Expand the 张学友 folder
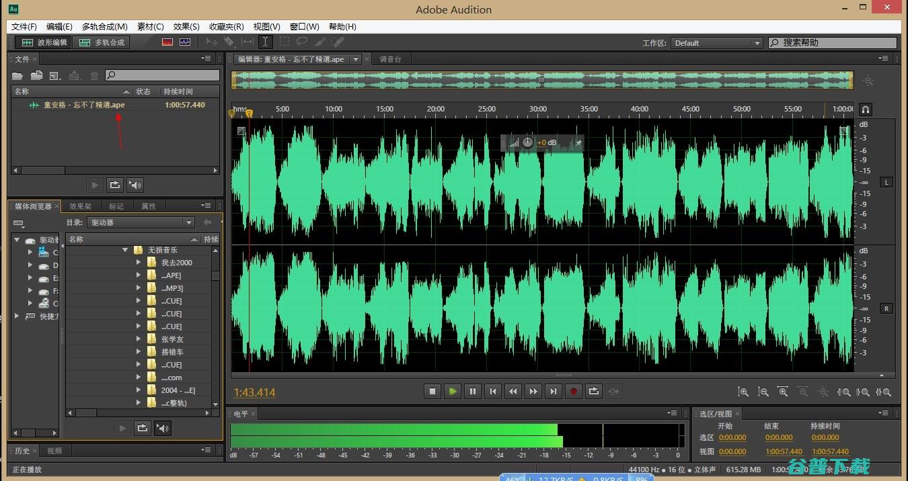The width and height of the screenshot is (908, 481). [139, 339]
